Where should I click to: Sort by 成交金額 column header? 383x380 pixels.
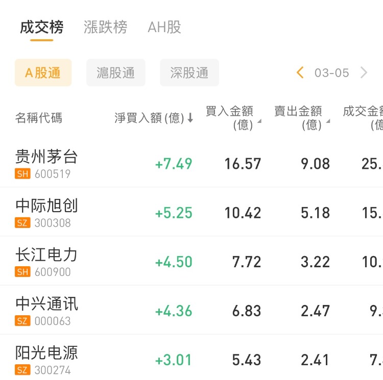click(x=364, y=118)
